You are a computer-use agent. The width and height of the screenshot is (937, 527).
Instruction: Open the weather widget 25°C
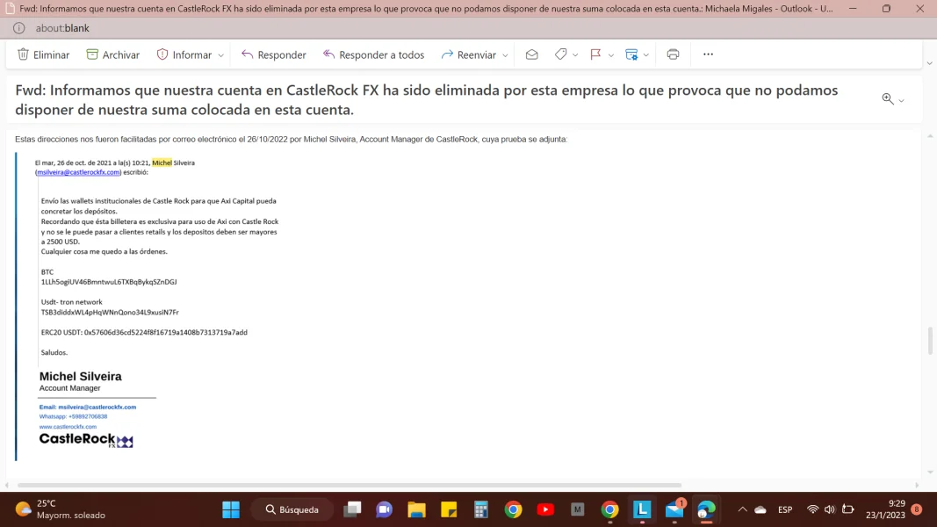click(x=61, y=509)
